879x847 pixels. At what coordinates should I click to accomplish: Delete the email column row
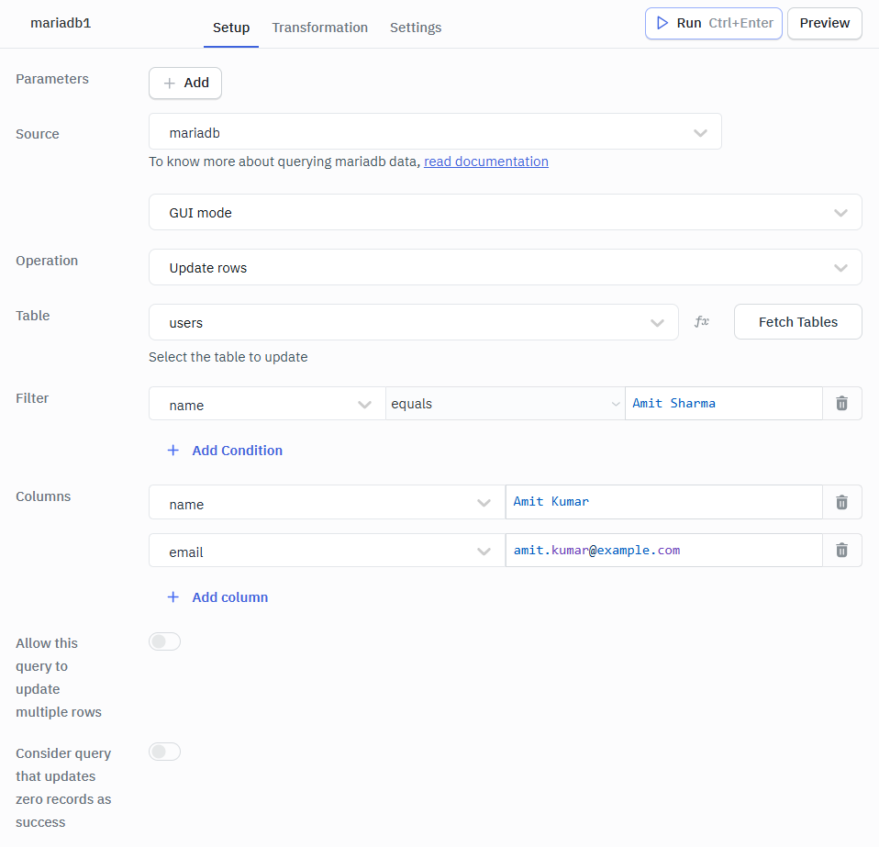841,551
